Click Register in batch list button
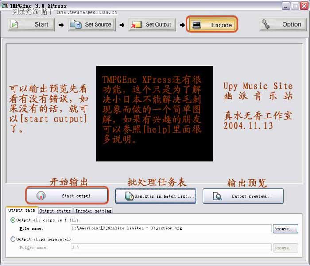310x266 pixels. coord(155,196)
